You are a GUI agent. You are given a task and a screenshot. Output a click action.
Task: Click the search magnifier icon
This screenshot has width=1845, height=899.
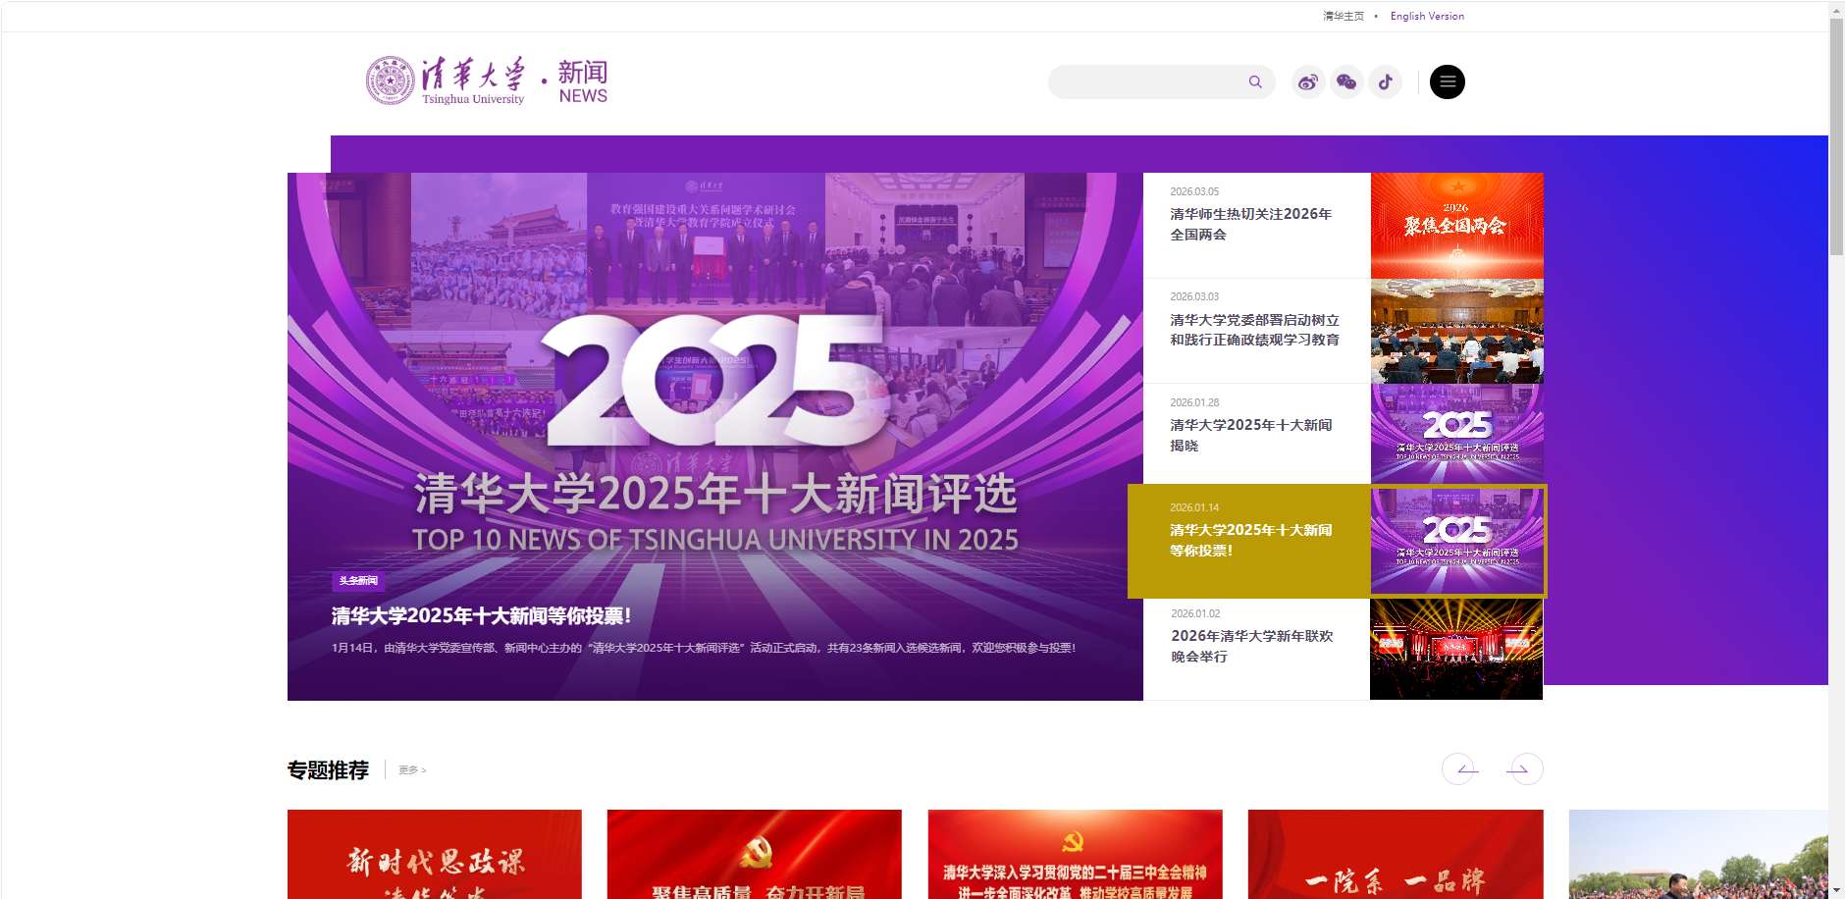1254,82
